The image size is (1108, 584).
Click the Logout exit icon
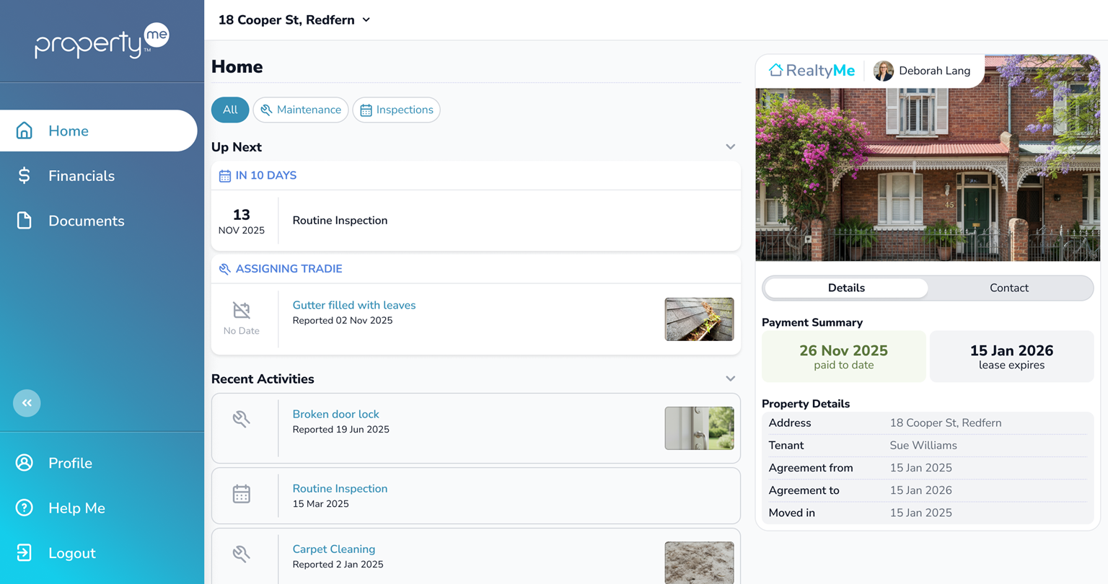pos(25,553)
